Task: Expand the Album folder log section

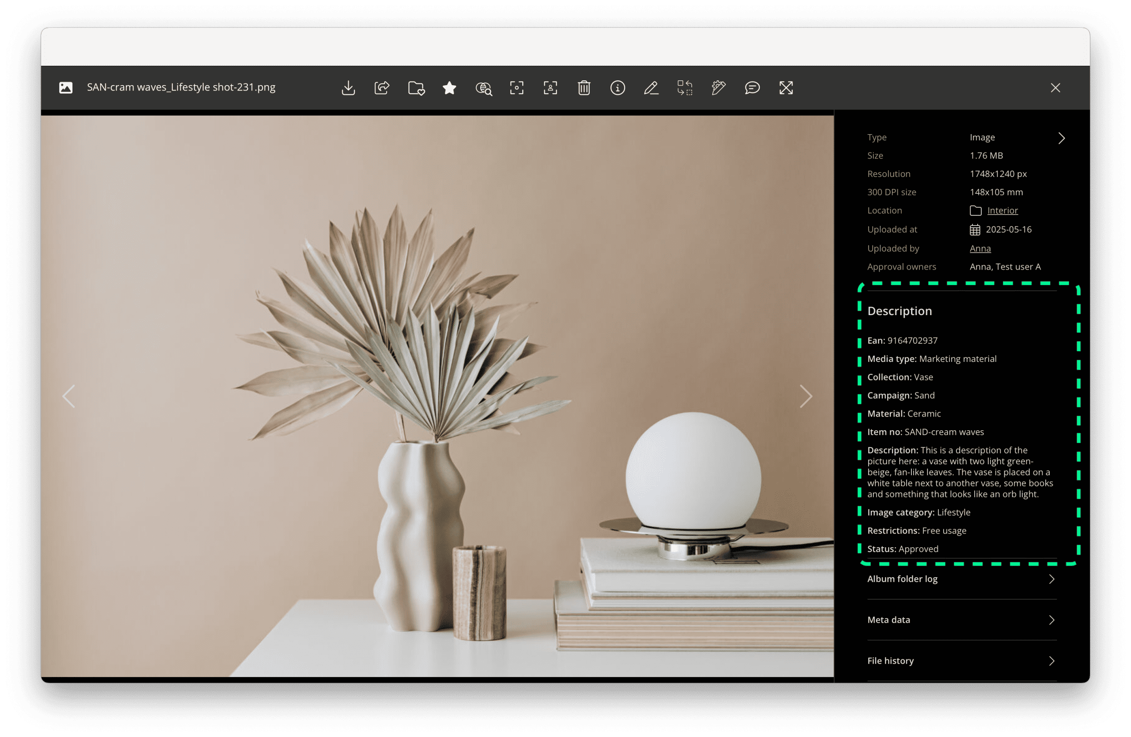Action: (961, 579)
